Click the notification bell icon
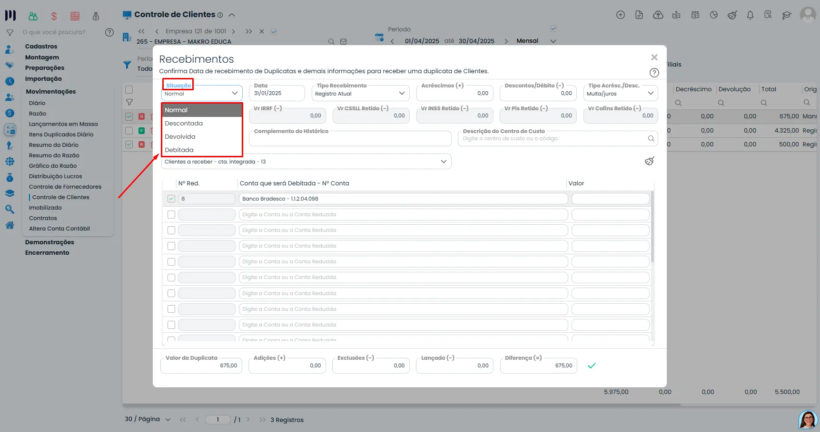 [750, 15]
